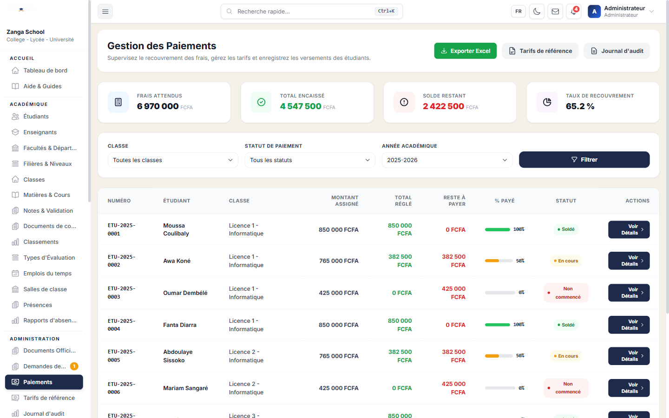Screen dimensions: 669x418
Task: Click the Filières & Niveaux sidebar icon
Action: coord(15,164)
